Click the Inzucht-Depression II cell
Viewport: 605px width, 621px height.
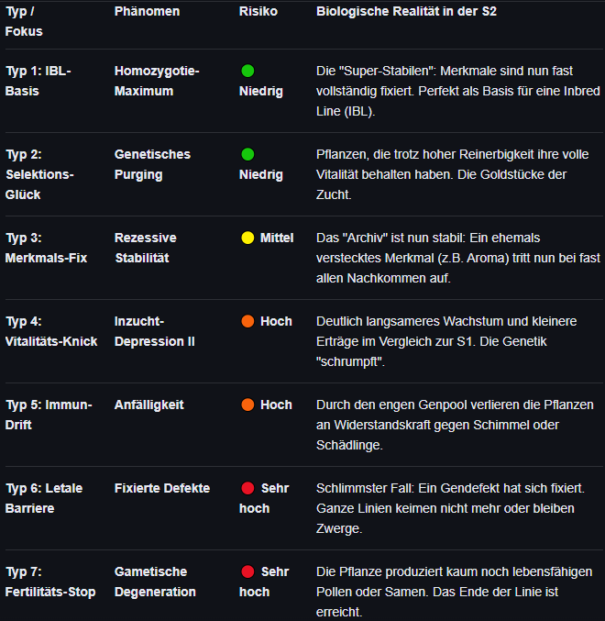(154, 331)
